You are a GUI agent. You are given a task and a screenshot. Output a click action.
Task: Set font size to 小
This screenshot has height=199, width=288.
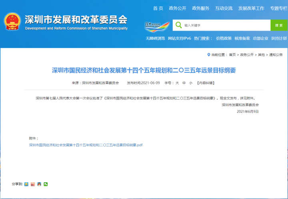click(x=191, y=83)
